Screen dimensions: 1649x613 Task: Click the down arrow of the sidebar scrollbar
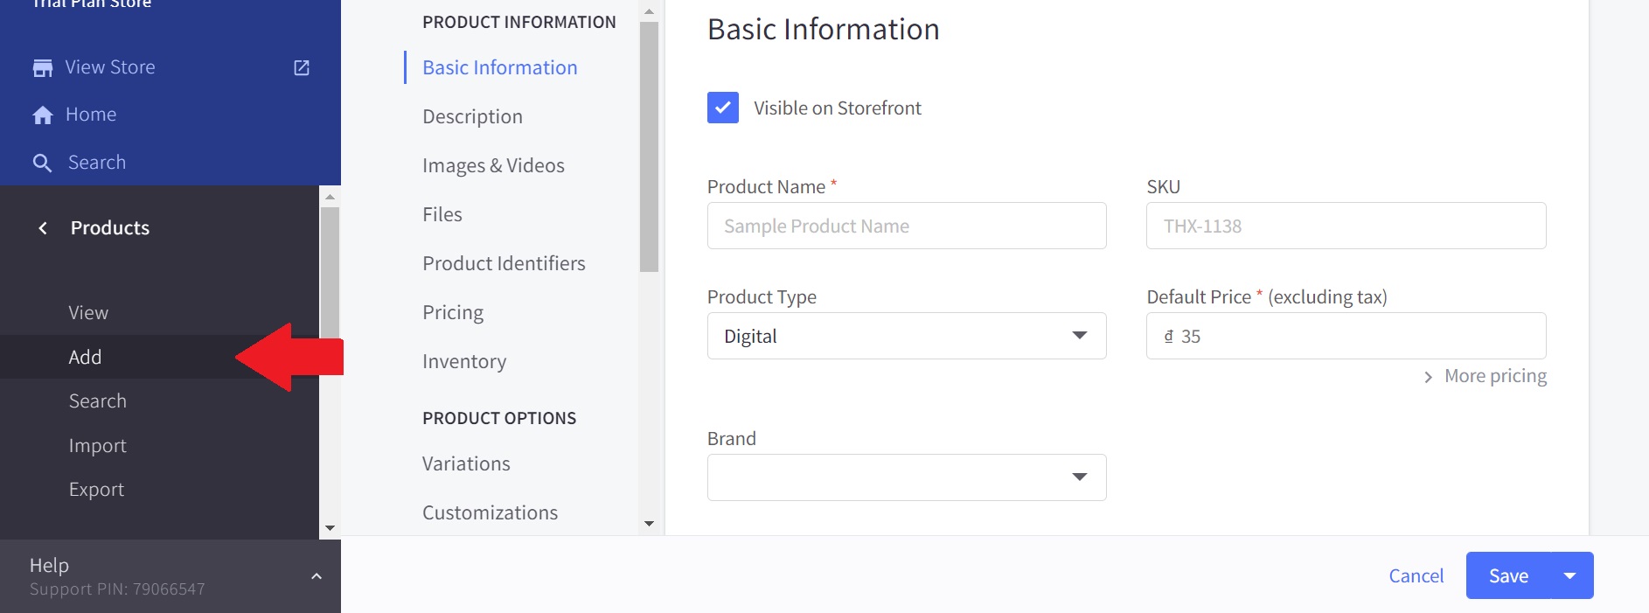pos(330,528)
